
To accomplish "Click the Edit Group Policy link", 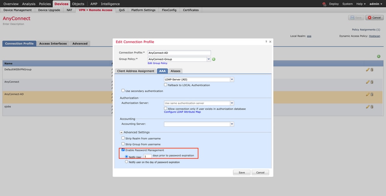I will (158, 63).
